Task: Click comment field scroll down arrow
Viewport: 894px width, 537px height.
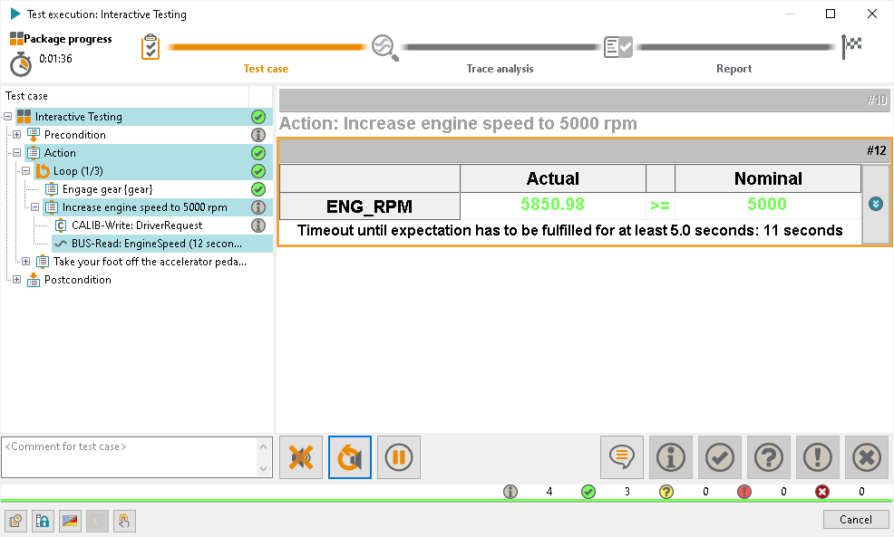Action: coord(264,469)
